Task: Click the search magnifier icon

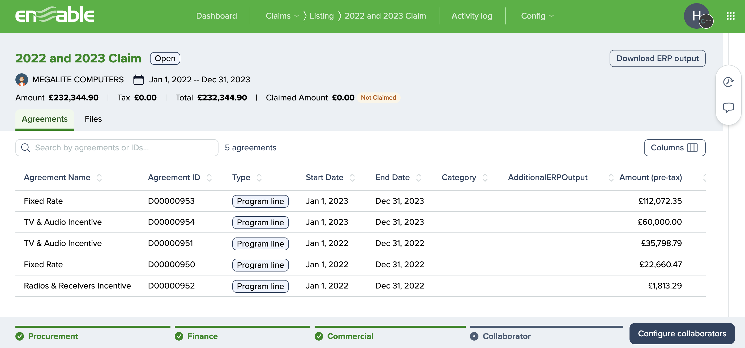Action: coord(26,147)
